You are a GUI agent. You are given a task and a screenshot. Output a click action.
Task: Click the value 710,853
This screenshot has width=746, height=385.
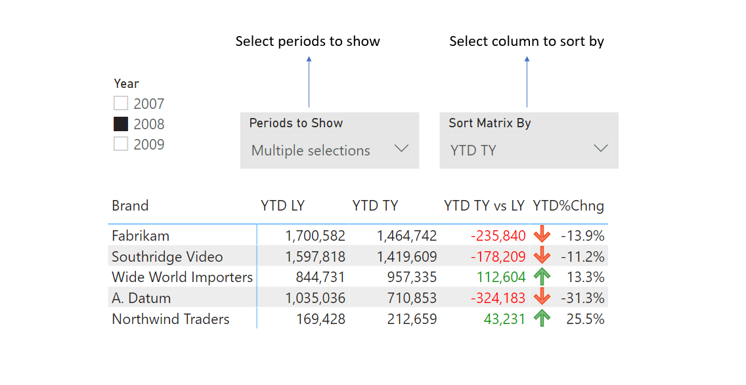pyautogui.click(x=412, y=298)
